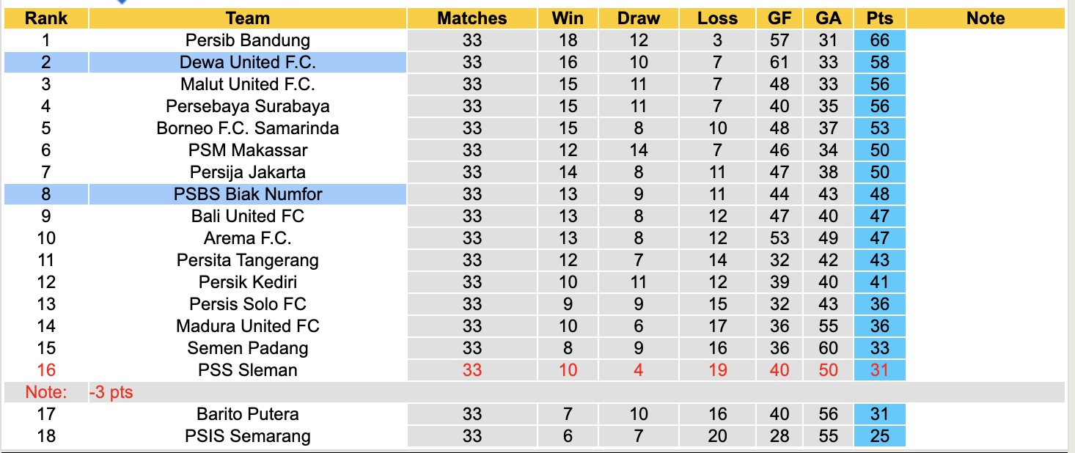Select the PSBS Biak Numfor team name
Image resolution: width=1075 pixels, height=453 pixels.
coord(248,194)
